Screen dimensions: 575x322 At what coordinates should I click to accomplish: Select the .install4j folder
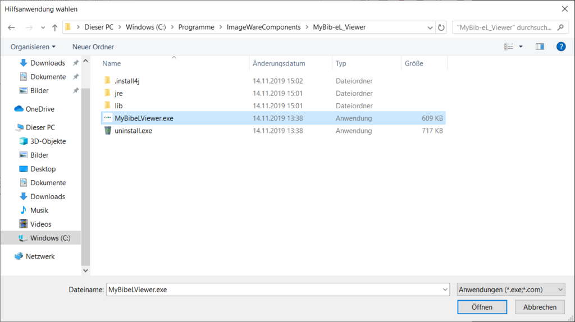click(x=273, y=81)
